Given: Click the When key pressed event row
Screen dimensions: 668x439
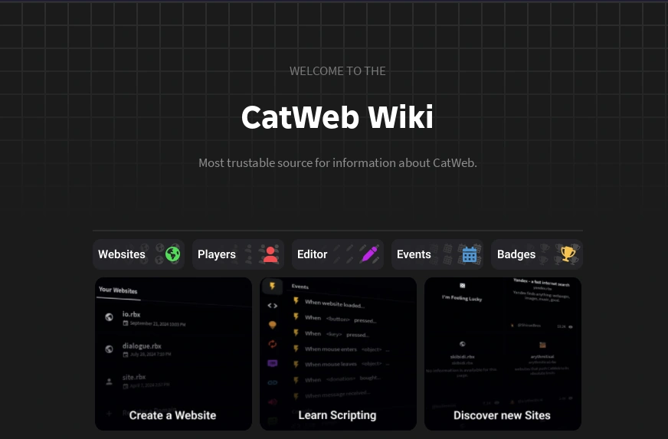Looking at the screenshot, I should pyautogui.click(x=331, y=334).
